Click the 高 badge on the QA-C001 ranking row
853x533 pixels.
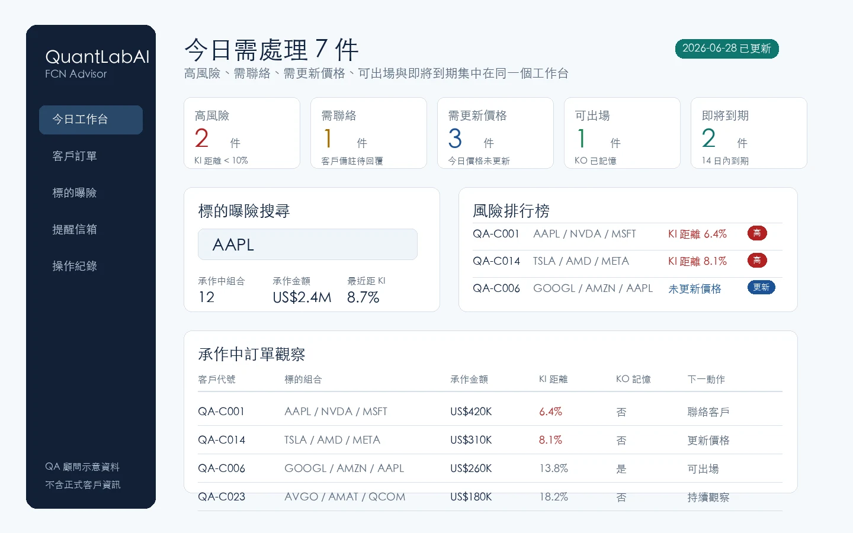click(757, 233)
